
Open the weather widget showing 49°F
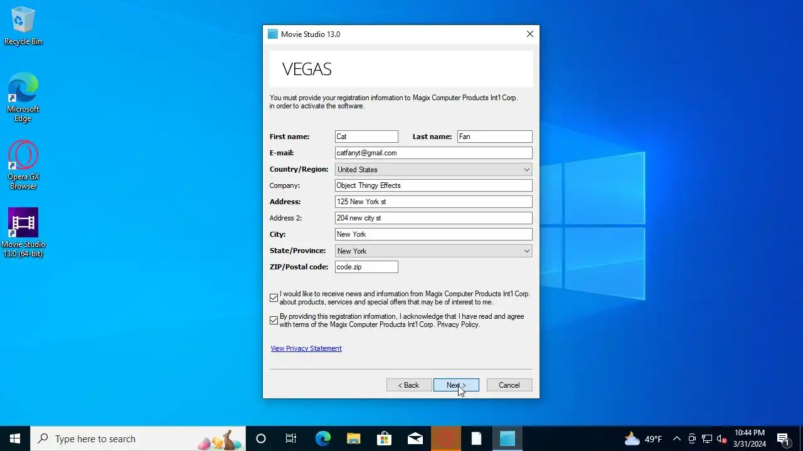pos(644,438)
